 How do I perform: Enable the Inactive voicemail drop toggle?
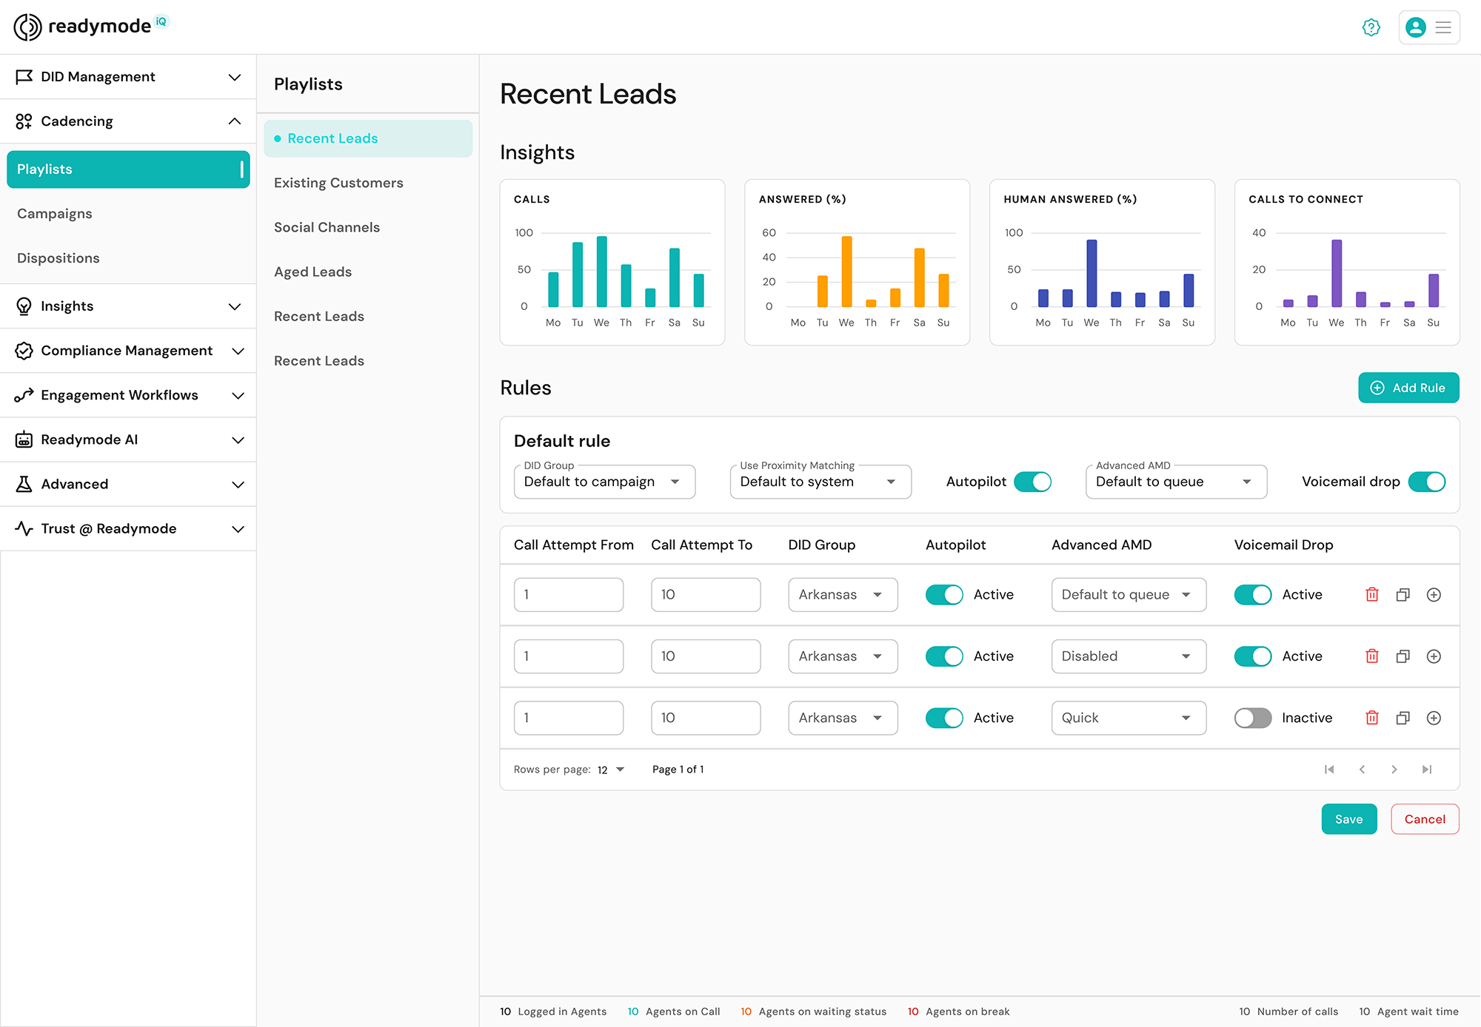tap(1252, 718)
